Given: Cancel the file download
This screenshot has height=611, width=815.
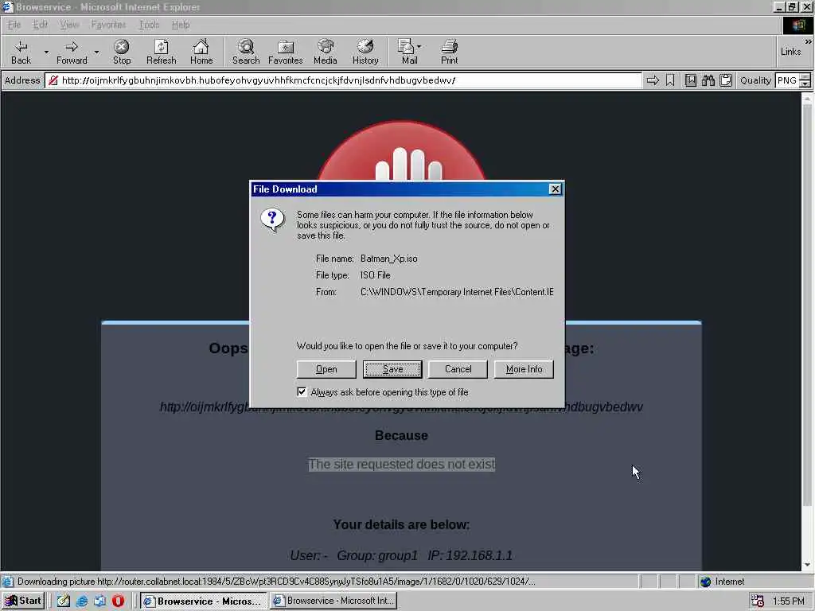Looking at the screenshot, I should click(x=458, y=369).
